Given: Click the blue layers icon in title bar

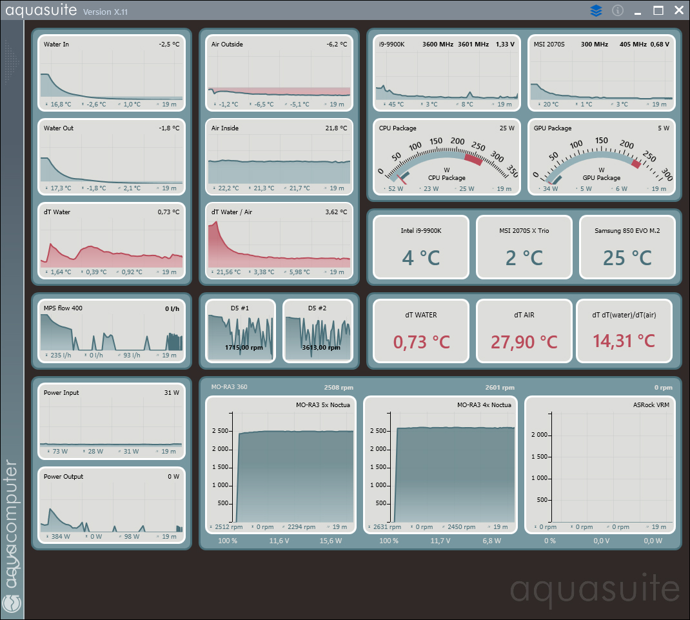Looking at the screenshot, I should coord(596,10).
